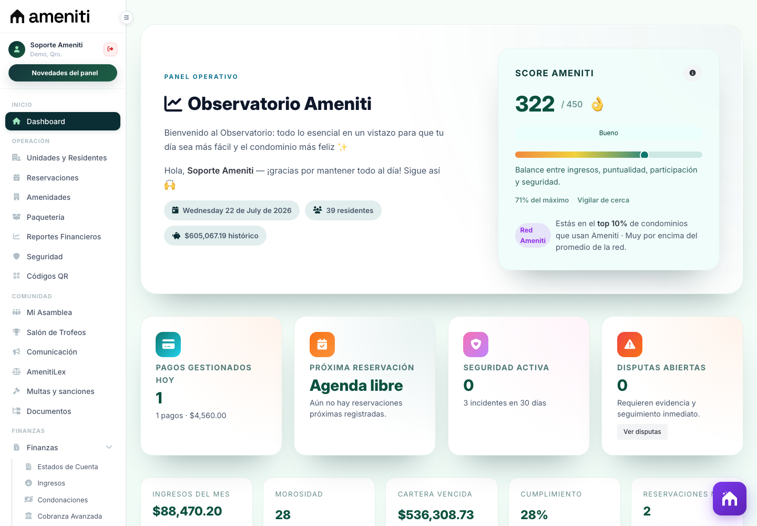Click the Próxima Reservación calendar icon

click(322, 345)
